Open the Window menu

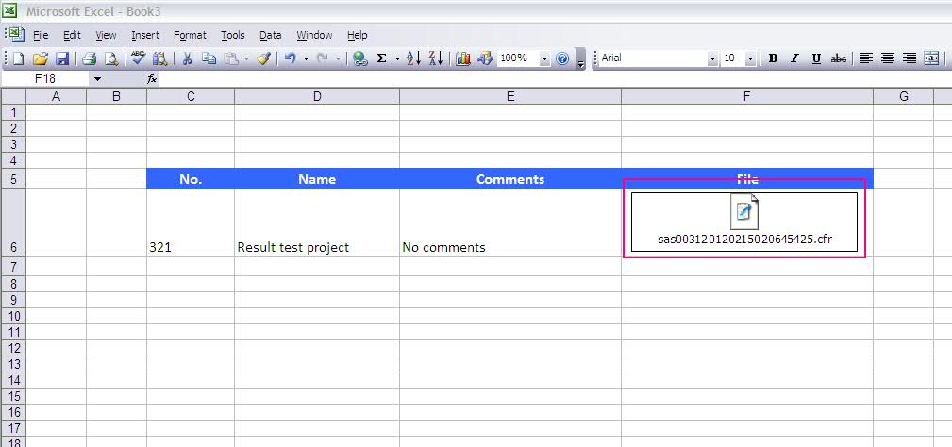click(314, 35)
